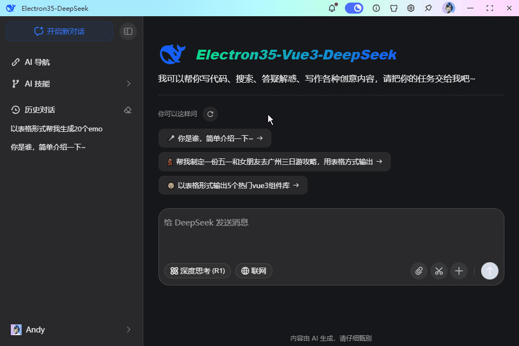Click the DeepSeek whale logo in title bar
Image resolution: width=519 pixels, height=346 pixels.
tap(11, 8)
